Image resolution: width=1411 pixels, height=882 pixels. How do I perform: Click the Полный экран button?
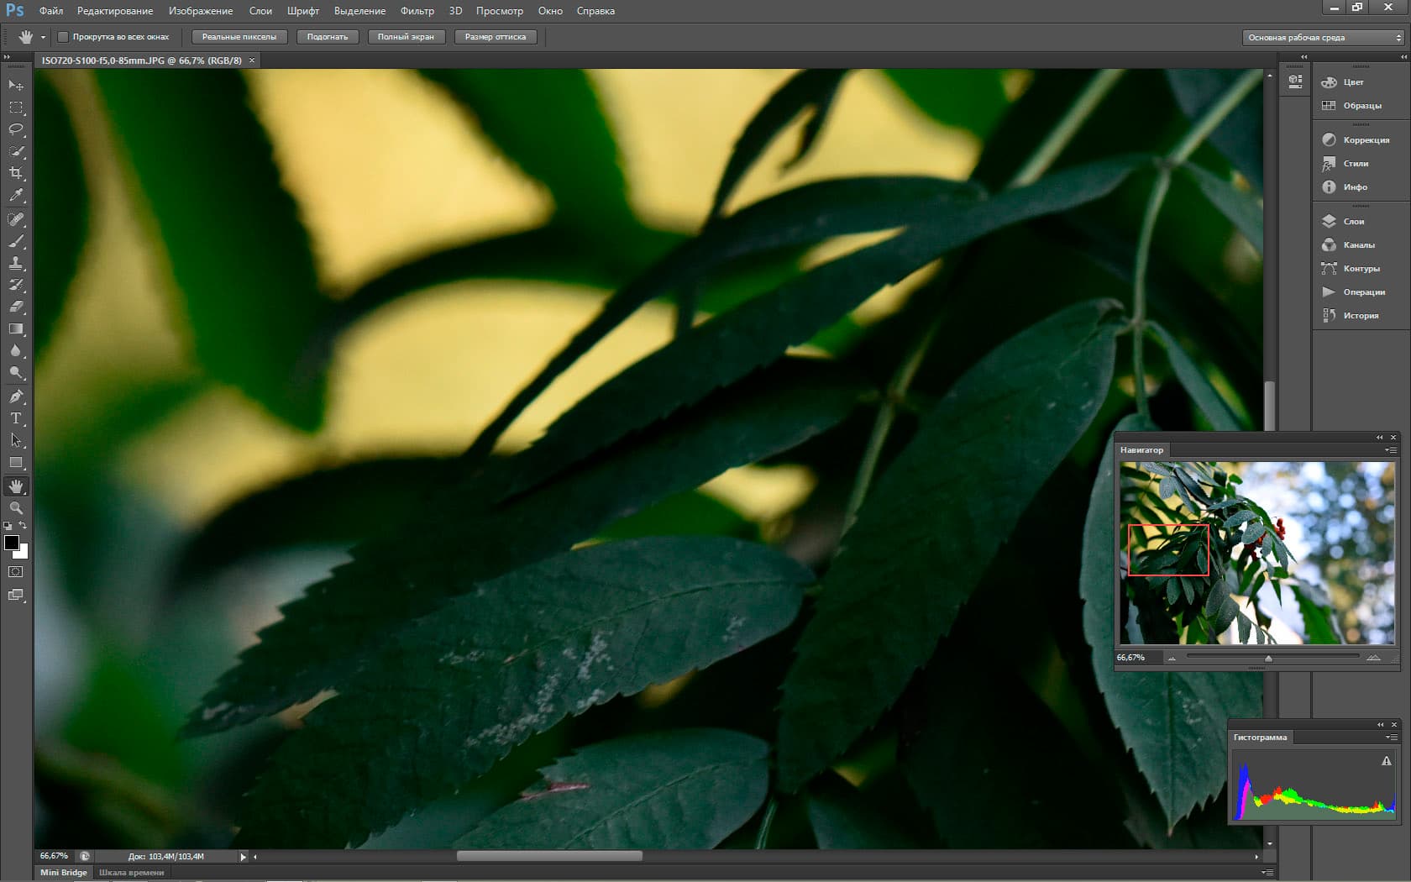point(406,37)
